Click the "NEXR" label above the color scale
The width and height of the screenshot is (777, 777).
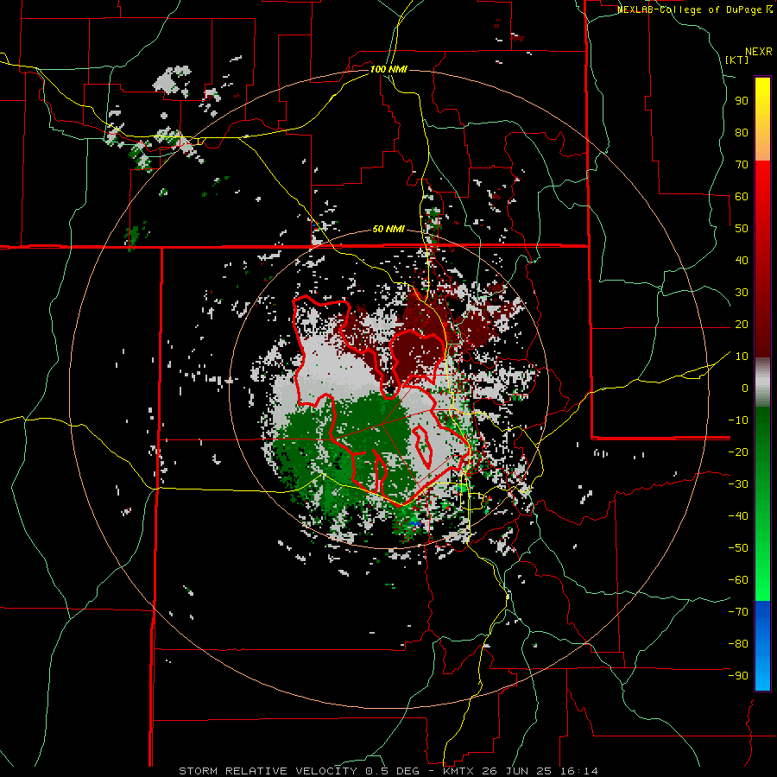pyautogui.click(x=758, y=52)
